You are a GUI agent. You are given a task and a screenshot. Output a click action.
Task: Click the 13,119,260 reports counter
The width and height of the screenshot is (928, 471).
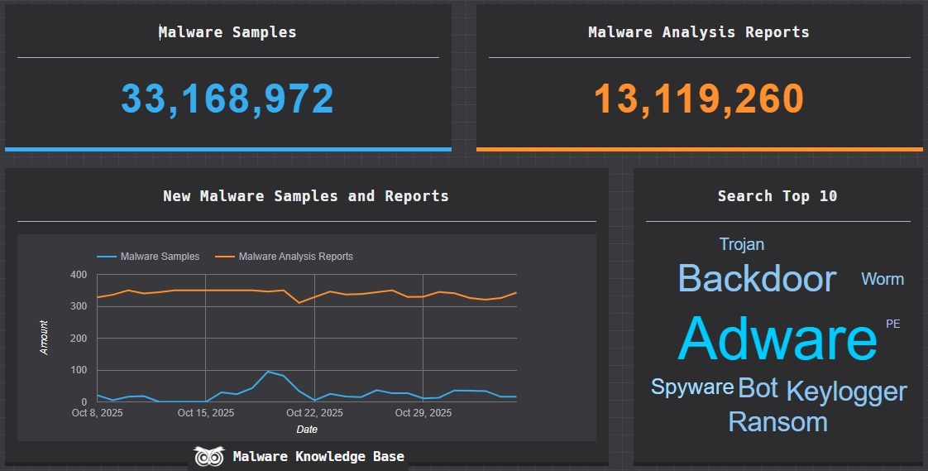[x=699, y=99]
